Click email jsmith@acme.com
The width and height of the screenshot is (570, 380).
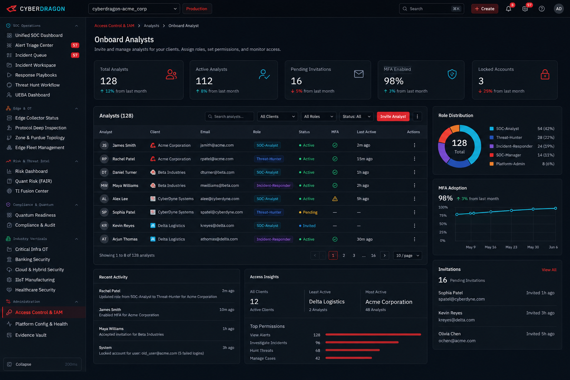(x=217, y=145)
